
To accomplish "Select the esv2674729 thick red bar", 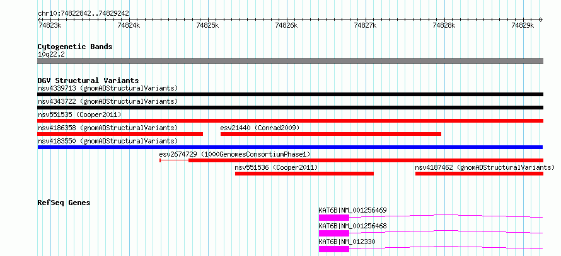I will point(366,160).
